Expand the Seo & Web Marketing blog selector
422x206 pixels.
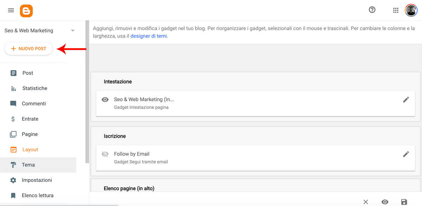(73, 30)
